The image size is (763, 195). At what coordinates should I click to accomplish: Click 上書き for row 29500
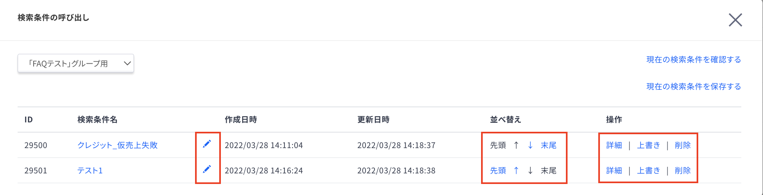coord(648,145)
